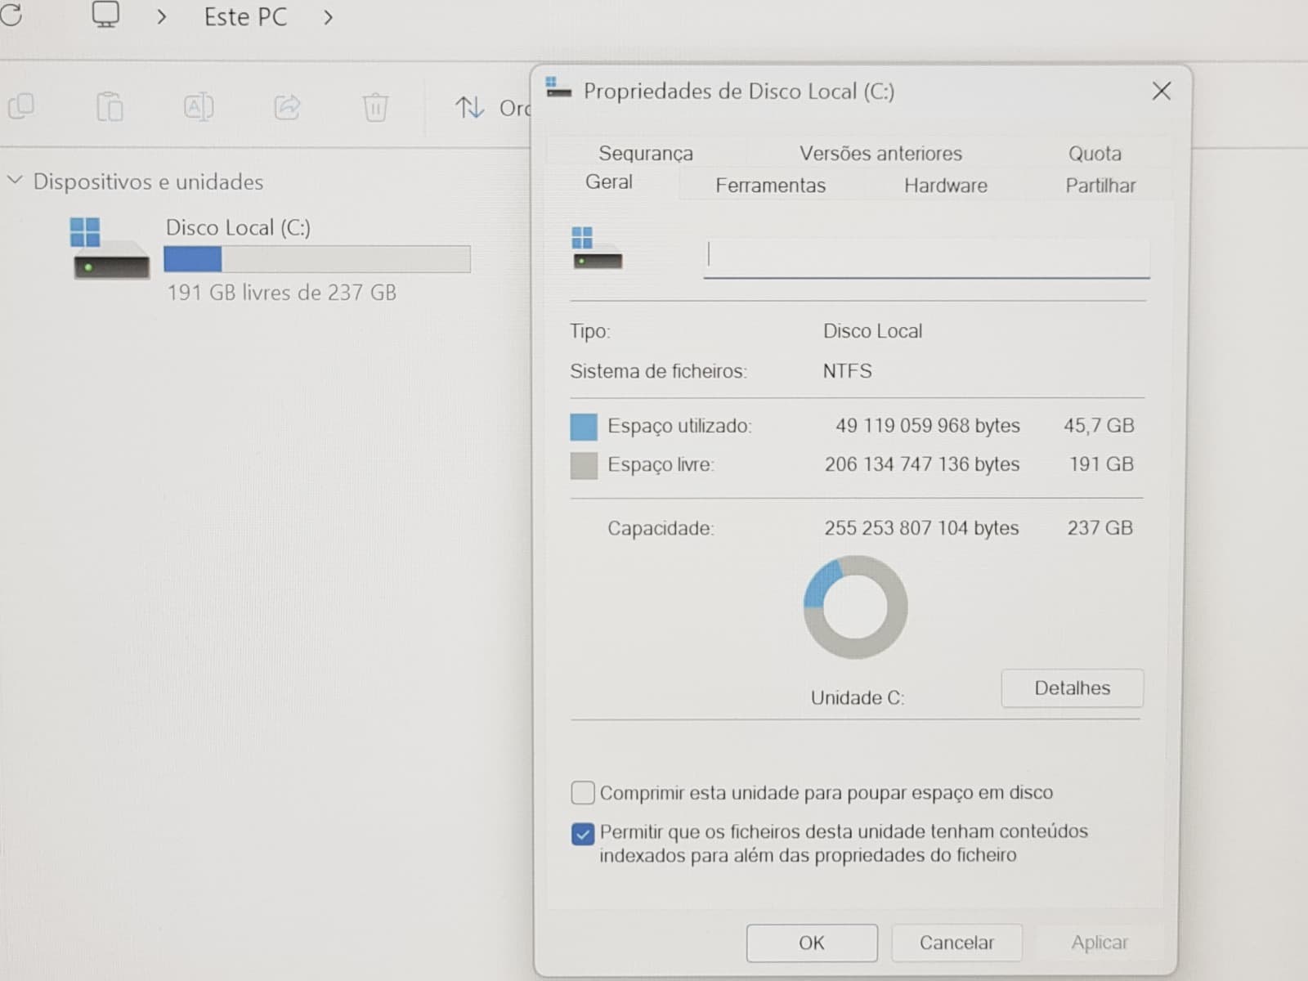Click the refresh icon in Explorer address bar
The width and height of the screenshot is (1308, 981).
click(x=10, y=14)
